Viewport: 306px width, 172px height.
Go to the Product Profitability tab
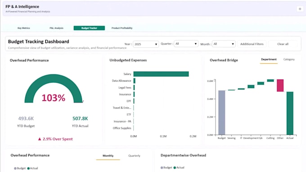122,28
